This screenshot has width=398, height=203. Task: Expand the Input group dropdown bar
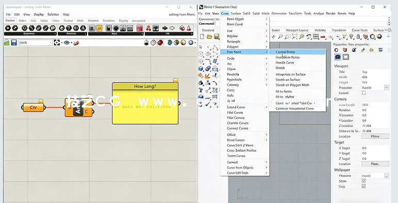[x=115, y=34]
